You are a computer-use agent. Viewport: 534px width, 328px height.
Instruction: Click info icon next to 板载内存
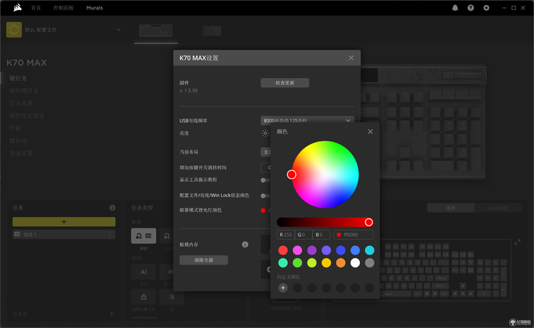click(x=245, y=244)
